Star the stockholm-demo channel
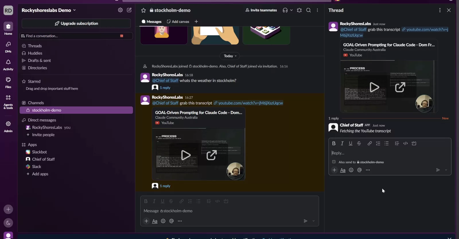The width and height of the screenshot is (459, 239). click(143, 10)
